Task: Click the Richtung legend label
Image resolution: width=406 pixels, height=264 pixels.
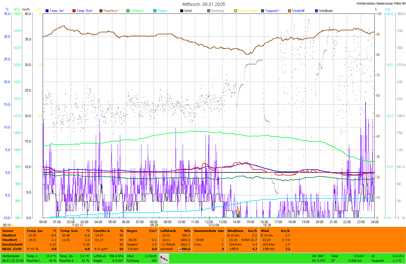Action: point(217,11)
